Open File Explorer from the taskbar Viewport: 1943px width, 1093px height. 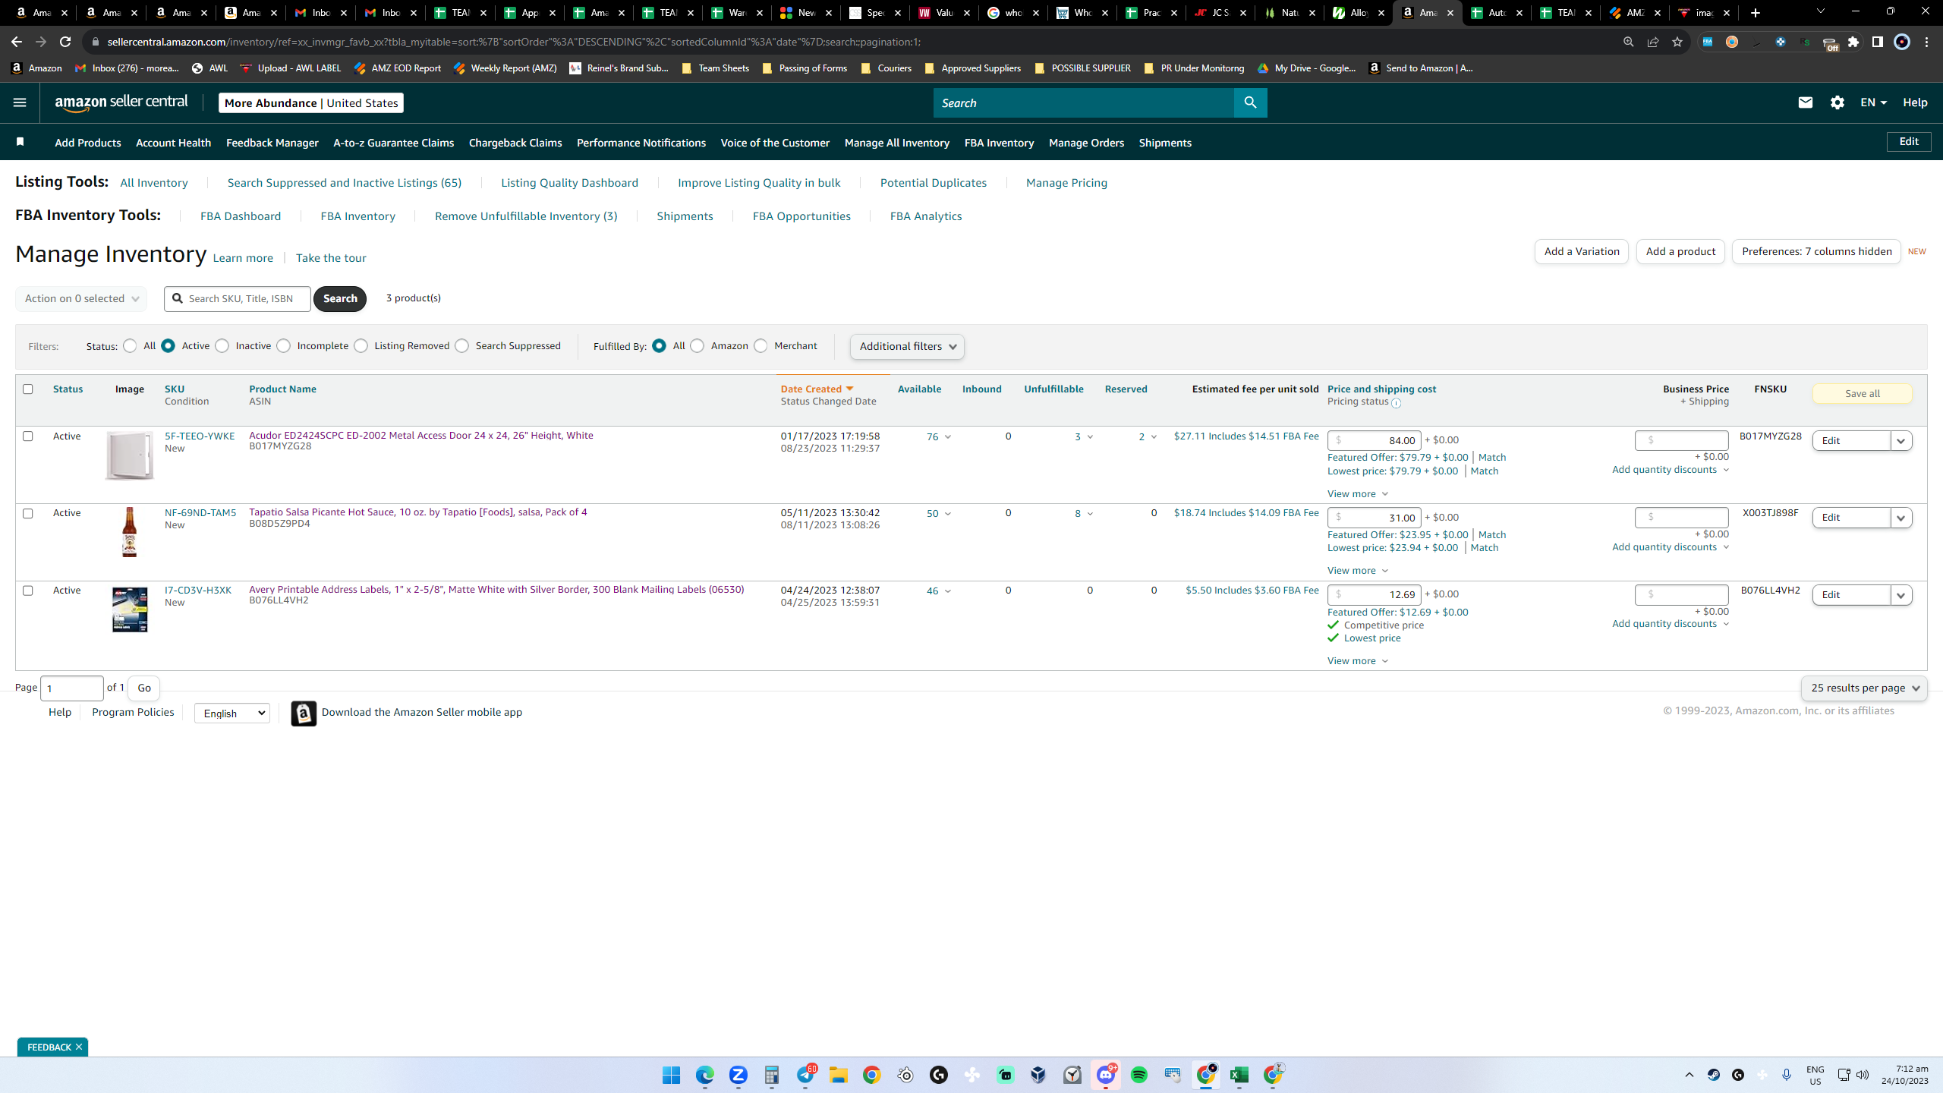pyautogui.click(x=838, y=1075)
